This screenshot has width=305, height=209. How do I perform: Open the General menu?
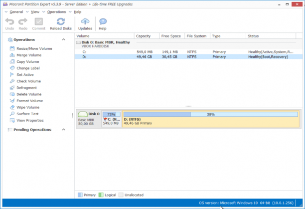click(16, 12)
